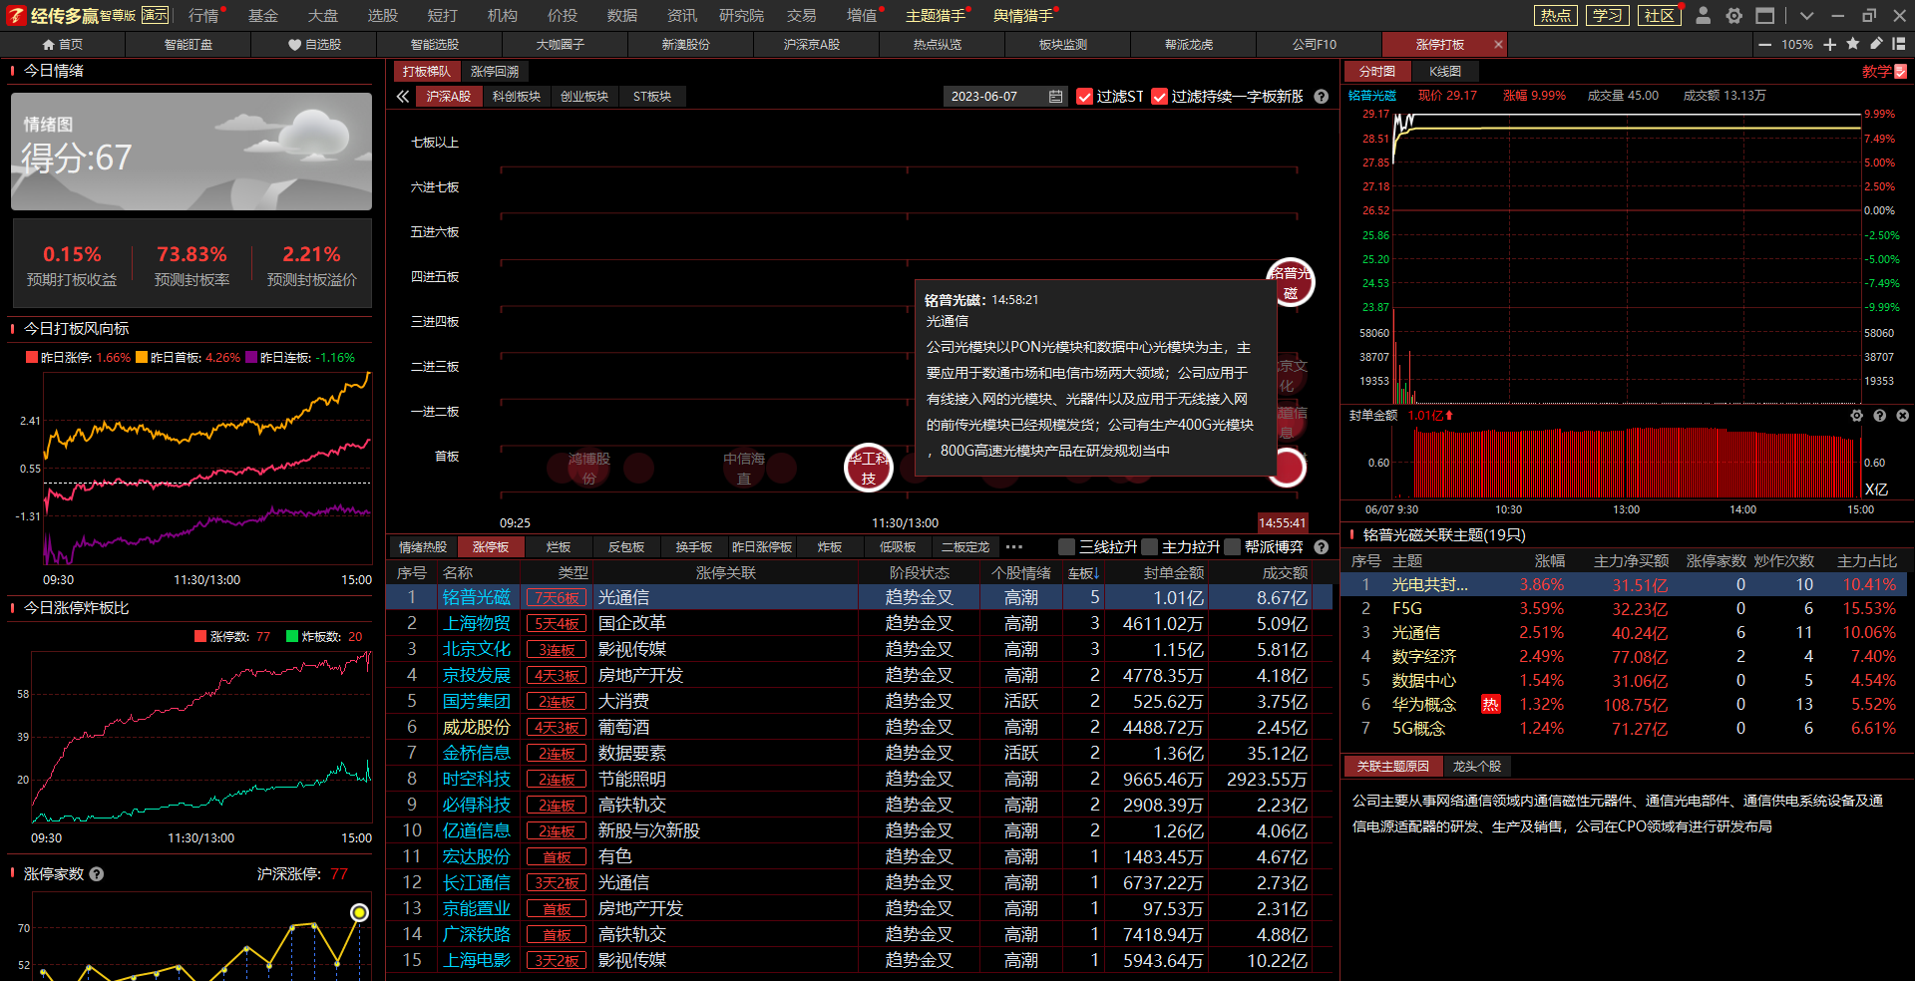Click help icon next to 涨停家数

pos(97,874)
